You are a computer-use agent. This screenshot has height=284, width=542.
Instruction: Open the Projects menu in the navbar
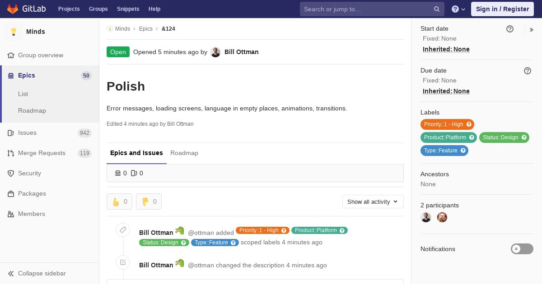click(69, 9)
